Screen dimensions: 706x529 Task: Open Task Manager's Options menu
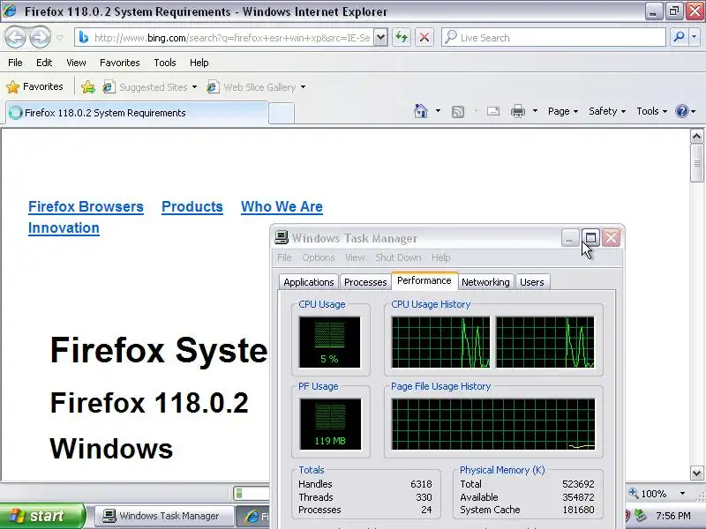point(319,257)
